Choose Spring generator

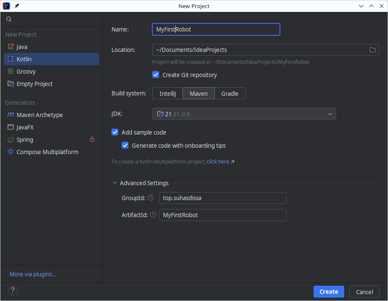point(51,139)
